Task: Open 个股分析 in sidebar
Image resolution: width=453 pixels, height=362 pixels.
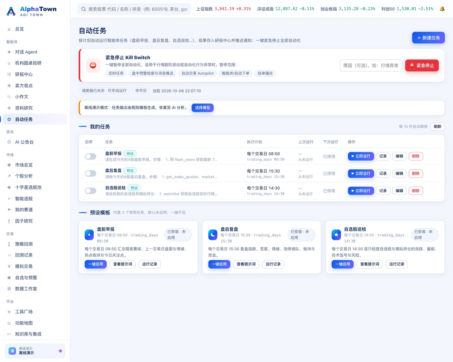Action: point(35,176)
